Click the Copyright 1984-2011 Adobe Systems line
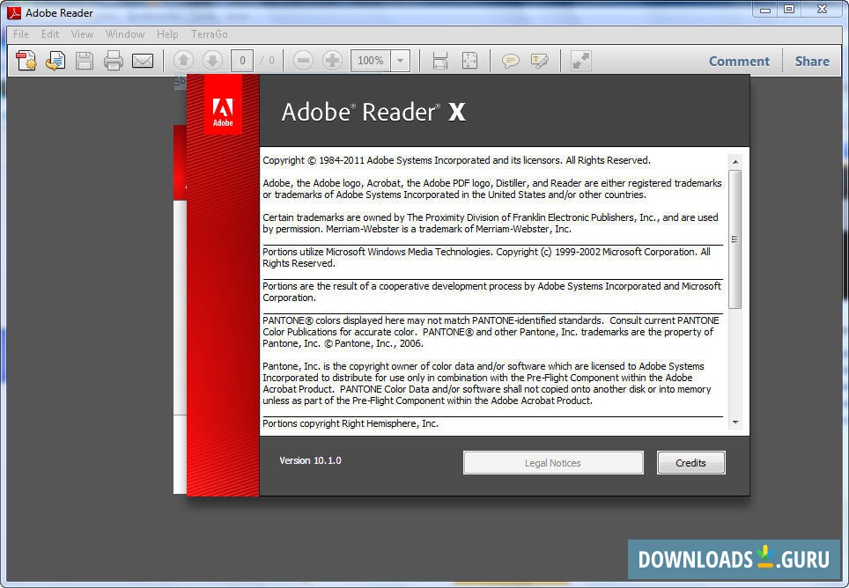 click(x=456, y=160)
